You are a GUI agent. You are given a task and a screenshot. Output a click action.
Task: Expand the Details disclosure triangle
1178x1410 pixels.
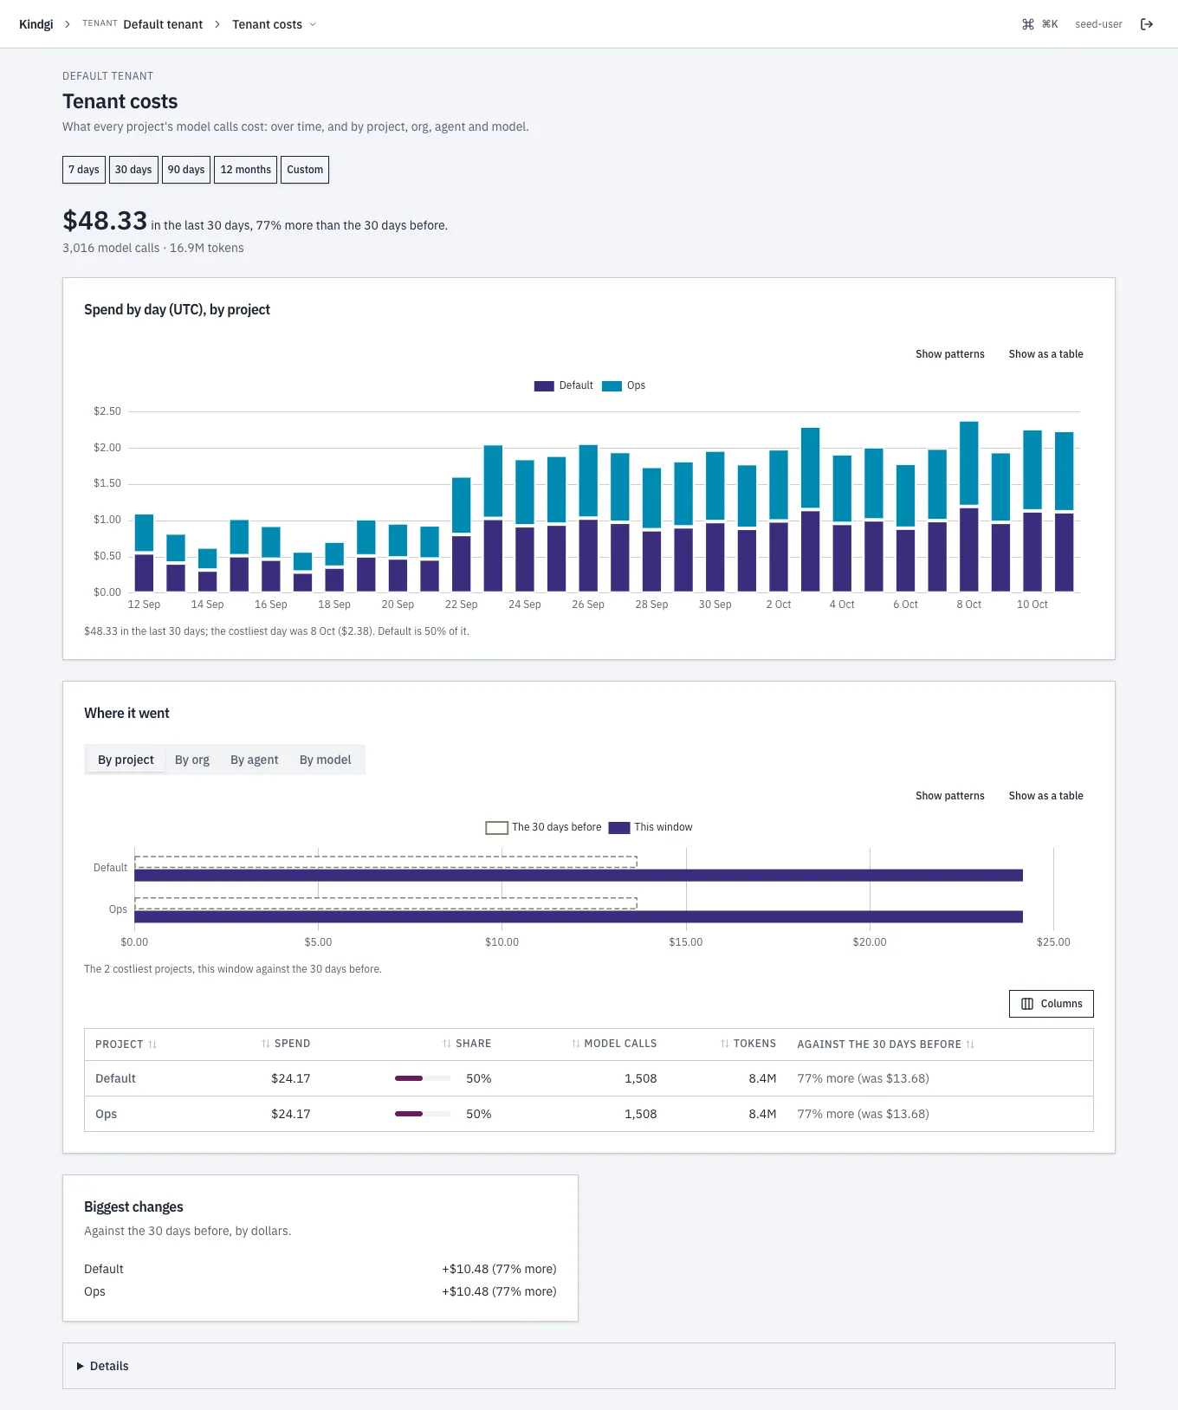(x=81, y=1366)
